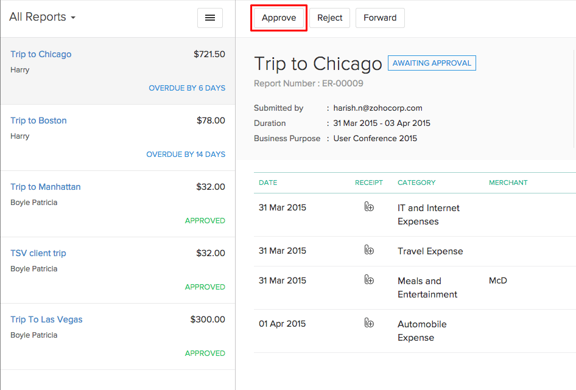576x390 pixels.
Task: Click the Merchant column header
Action: 508,183
